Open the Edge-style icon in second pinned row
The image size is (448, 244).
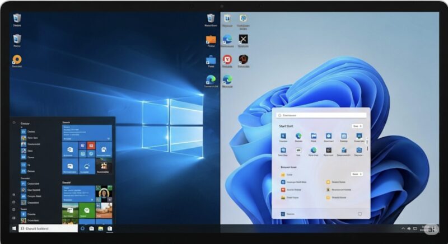(314, 150)
